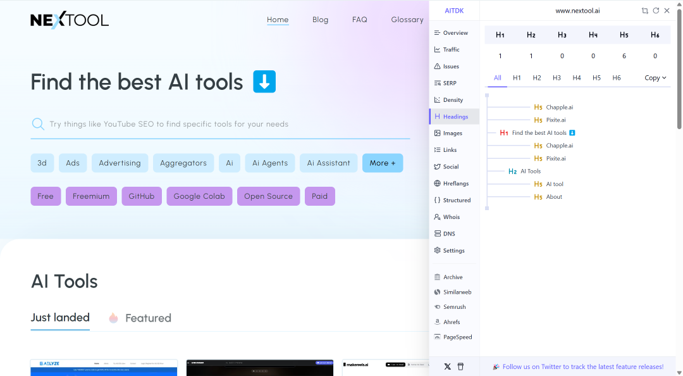Click the 'About' H5 heading entry
Image resolution: width=683 pixels, height=376 pixels.
click(x=548, y=197)
